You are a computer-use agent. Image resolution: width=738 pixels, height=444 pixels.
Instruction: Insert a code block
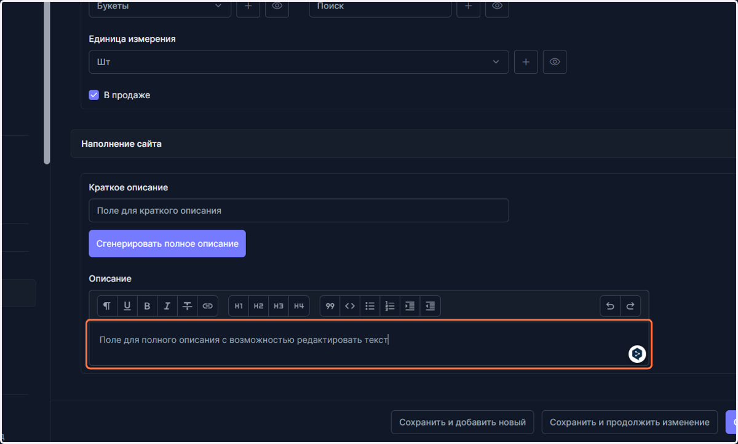point(350,306)
